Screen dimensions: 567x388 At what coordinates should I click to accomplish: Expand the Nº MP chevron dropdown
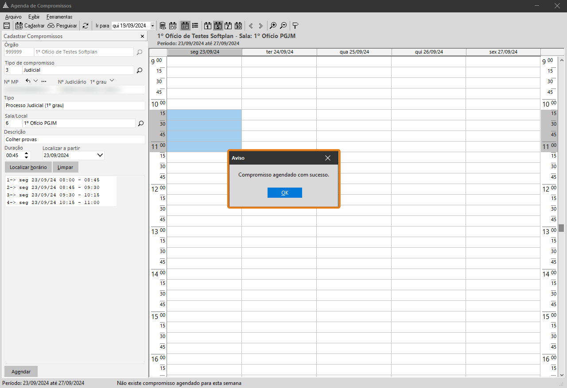click(36, 81)
